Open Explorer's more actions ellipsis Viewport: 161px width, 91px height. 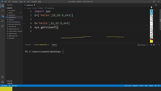[20, 5]
